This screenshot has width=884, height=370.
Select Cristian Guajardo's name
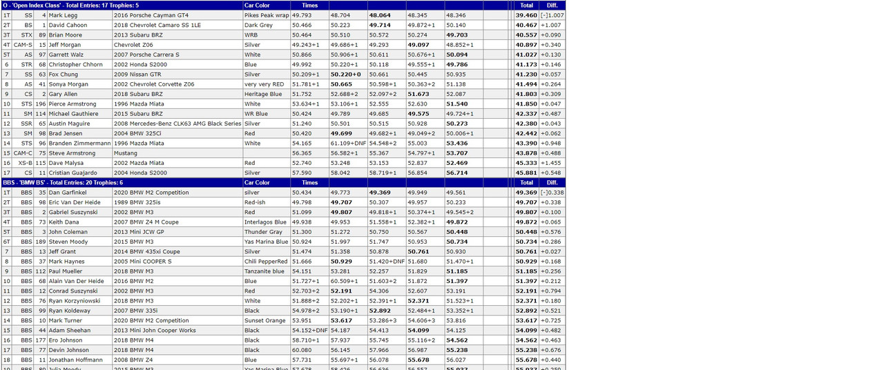(72, 173)
